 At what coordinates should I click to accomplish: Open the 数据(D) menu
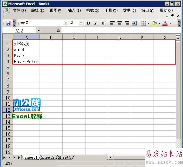pyautogui.click(x=129, y=10)
